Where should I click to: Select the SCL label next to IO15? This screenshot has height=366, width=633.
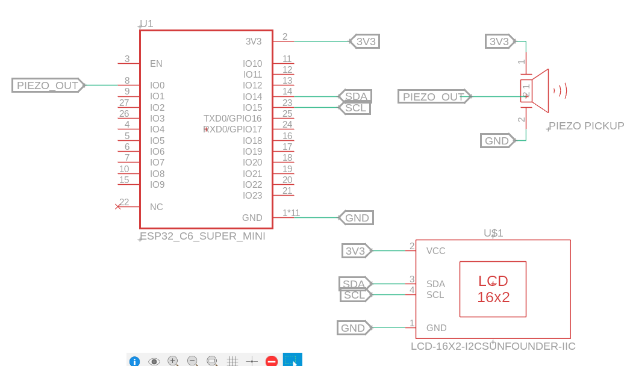point(355,108)
